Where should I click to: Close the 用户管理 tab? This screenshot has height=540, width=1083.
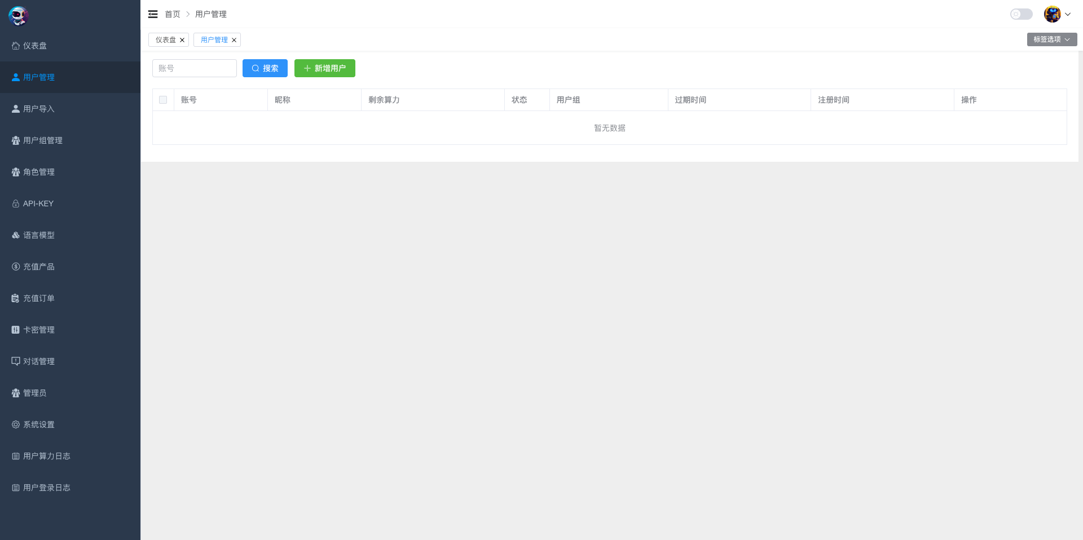click(x=234, y=40)
